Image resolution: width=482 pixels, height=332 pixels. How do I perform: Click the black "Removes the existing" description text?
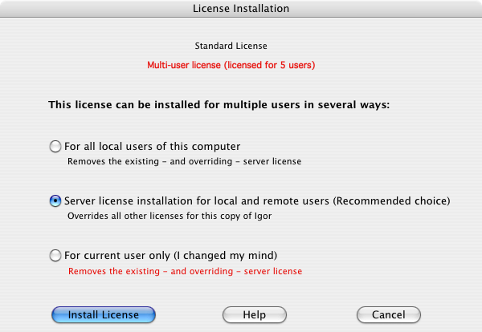tap(185, 161)
